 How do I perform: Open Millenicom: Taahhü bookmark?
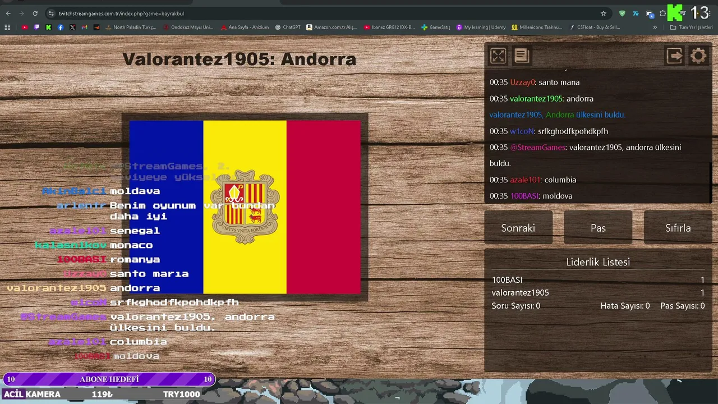tap(537, 27)
